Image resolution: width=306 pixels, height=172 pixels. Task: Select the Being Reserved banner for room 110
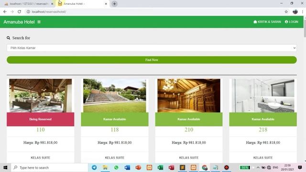click(x=40, y=119)
